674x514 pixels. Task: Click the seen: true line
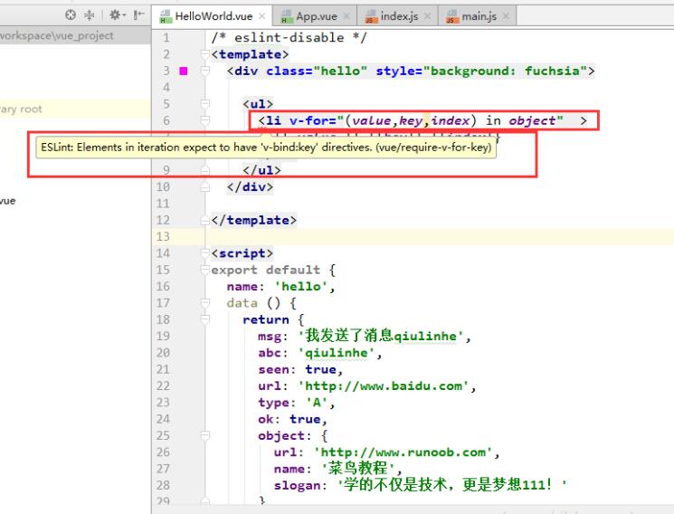[x=300, y=369]
